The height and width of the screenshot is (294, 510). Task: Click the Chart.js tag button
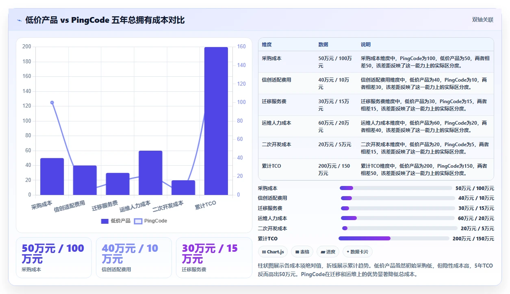(x=273, y=252)
